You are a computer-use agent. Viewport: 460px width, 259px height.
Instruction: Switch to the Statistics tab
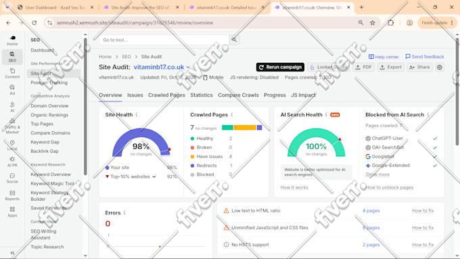202,95
